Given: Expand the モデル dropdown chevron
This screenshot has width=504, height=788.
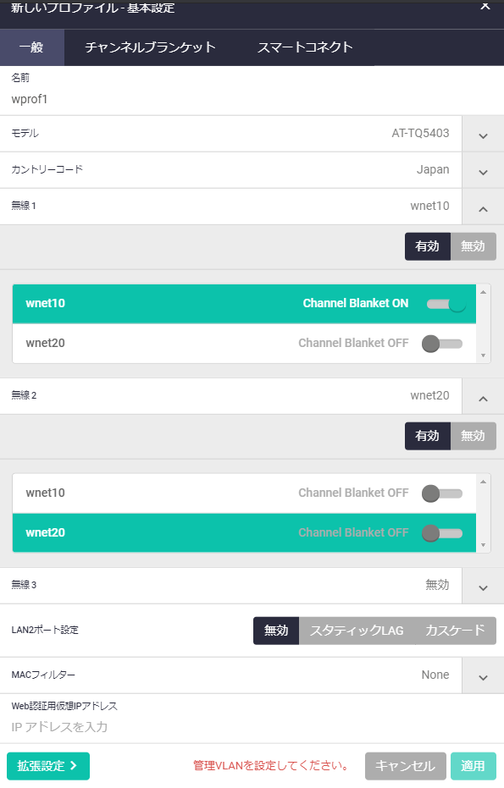Looking at the screenshot, I should (483, 134).
